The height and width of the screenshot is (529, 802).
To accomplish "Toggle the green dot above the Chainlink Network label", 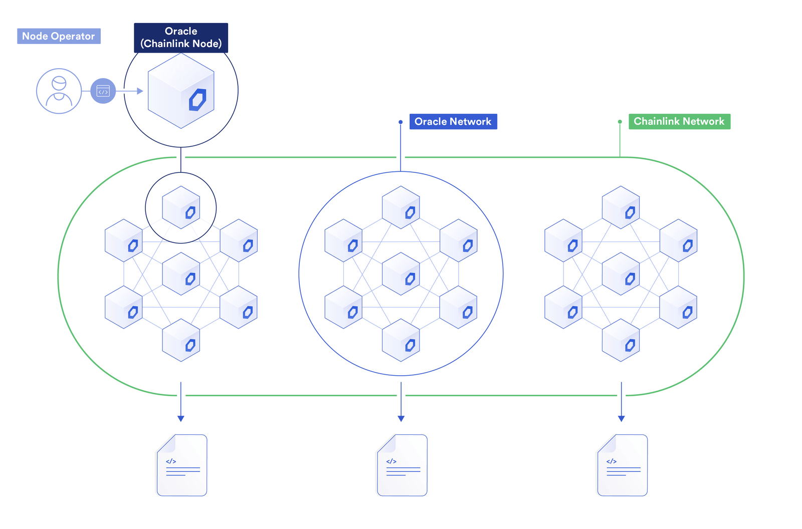I will click(620, 121).
